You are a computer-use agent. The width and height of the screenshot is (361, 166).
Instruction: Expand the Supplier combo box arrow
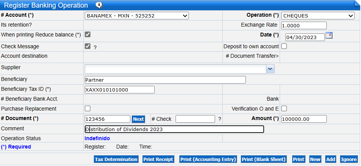point(270,69)
